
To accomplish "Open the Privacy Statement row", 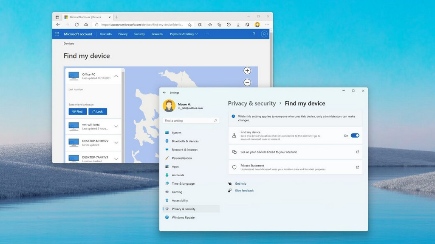I will click(x=295, y=167).
